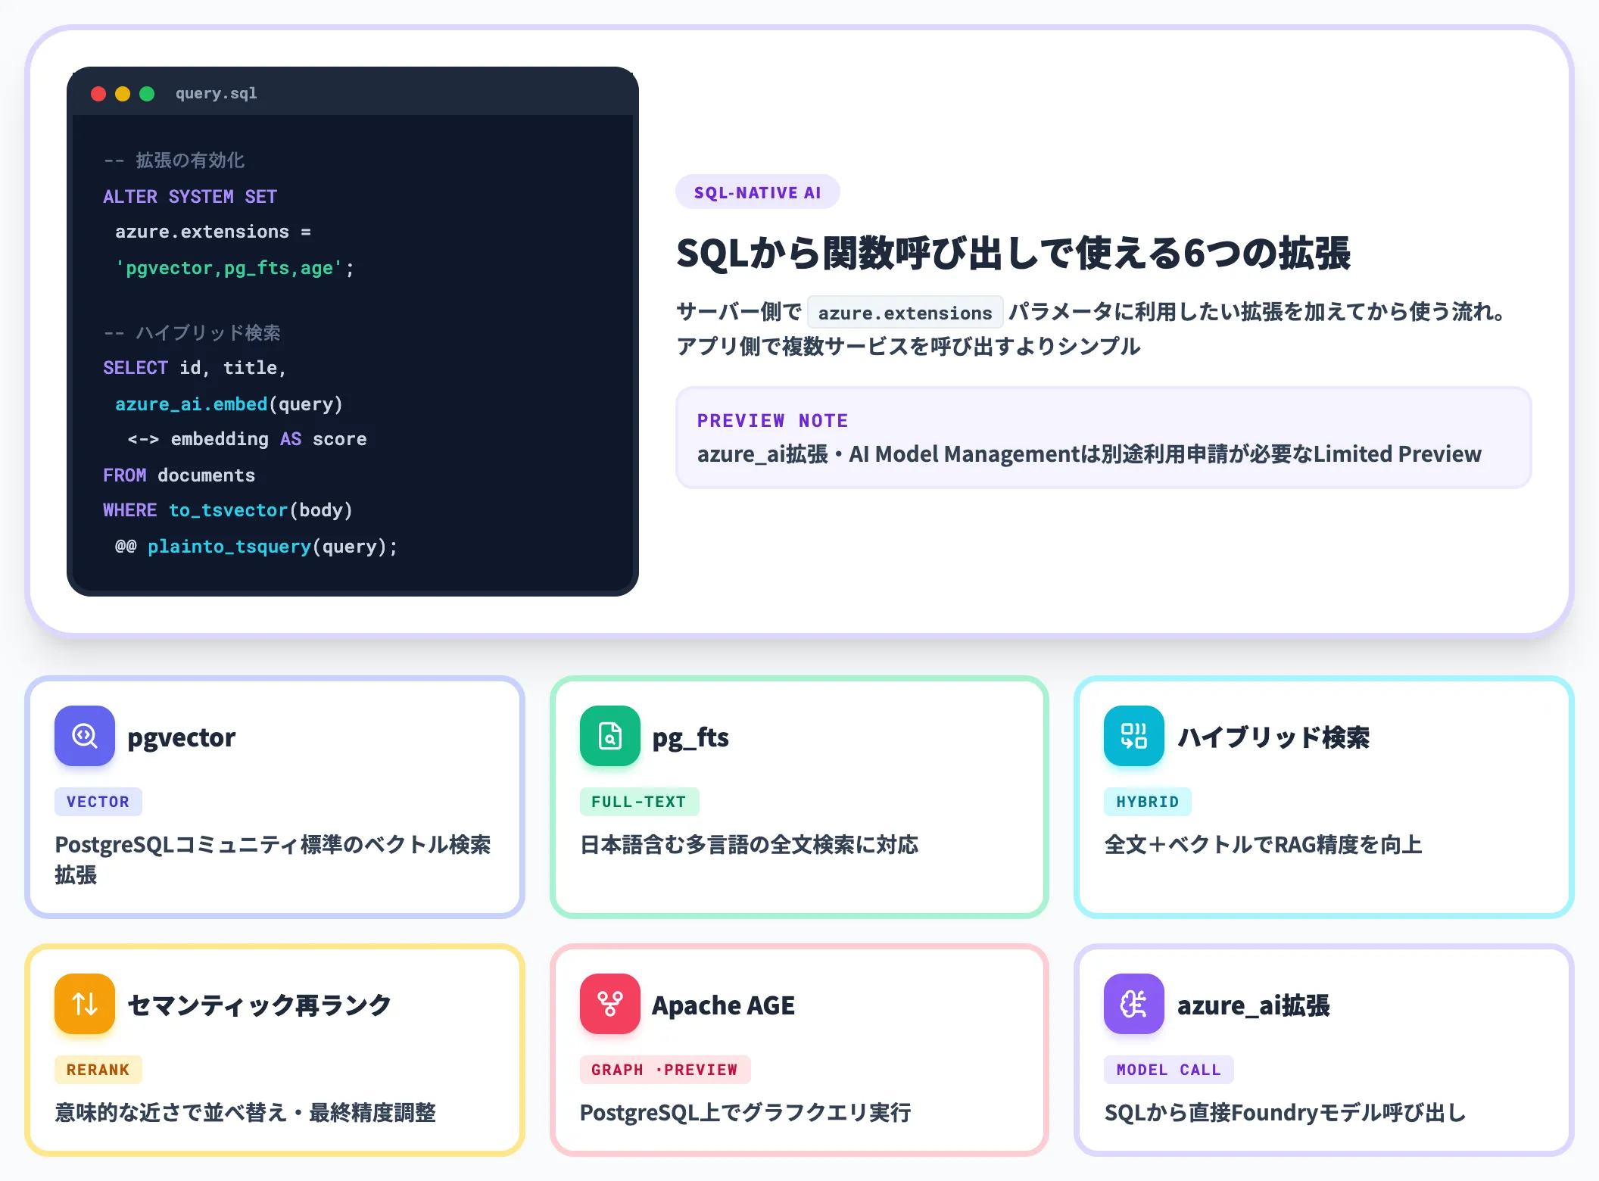Click the WHERE to_tsvector(body) code line
This screenshot has width=1599, height=1181.
coord(228,510)
